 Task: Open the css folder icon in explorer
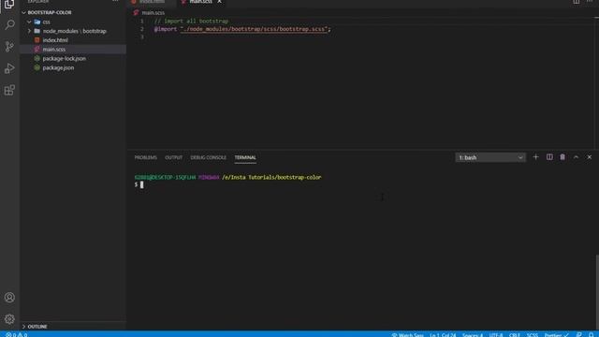coord(37,22)
